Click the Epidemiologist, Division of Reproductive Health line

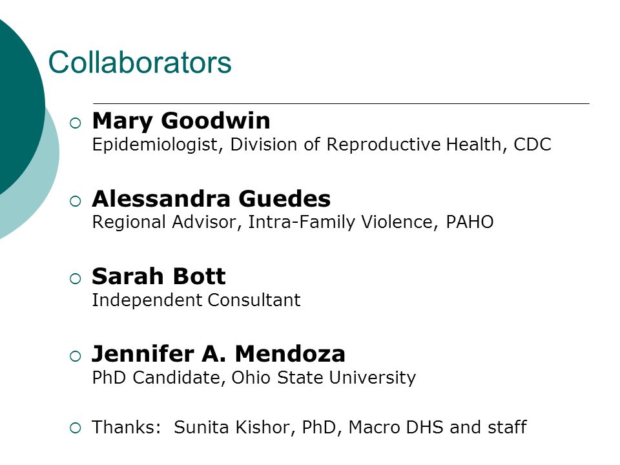[x=322, y=145]
